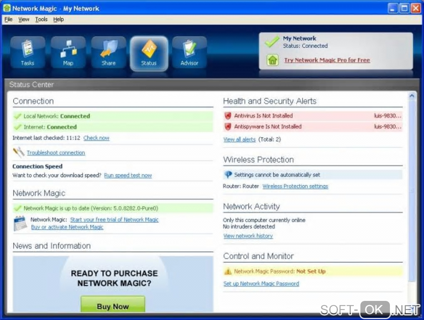Click Network Magic Password Not Set Up row
This screenshot has height=320, width=424.
pos(313,271)
